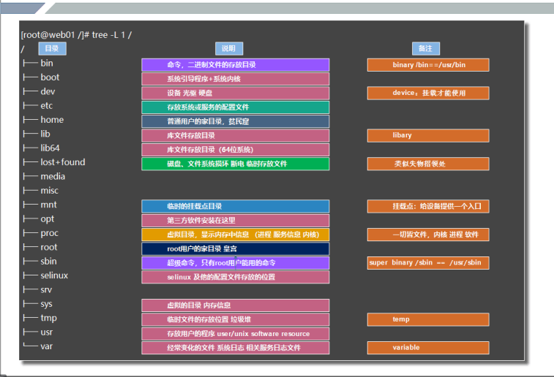This screenshot has height=377, width=554.
Task: Select the lib64 directory entry
Action: click(x=50, y=148)
